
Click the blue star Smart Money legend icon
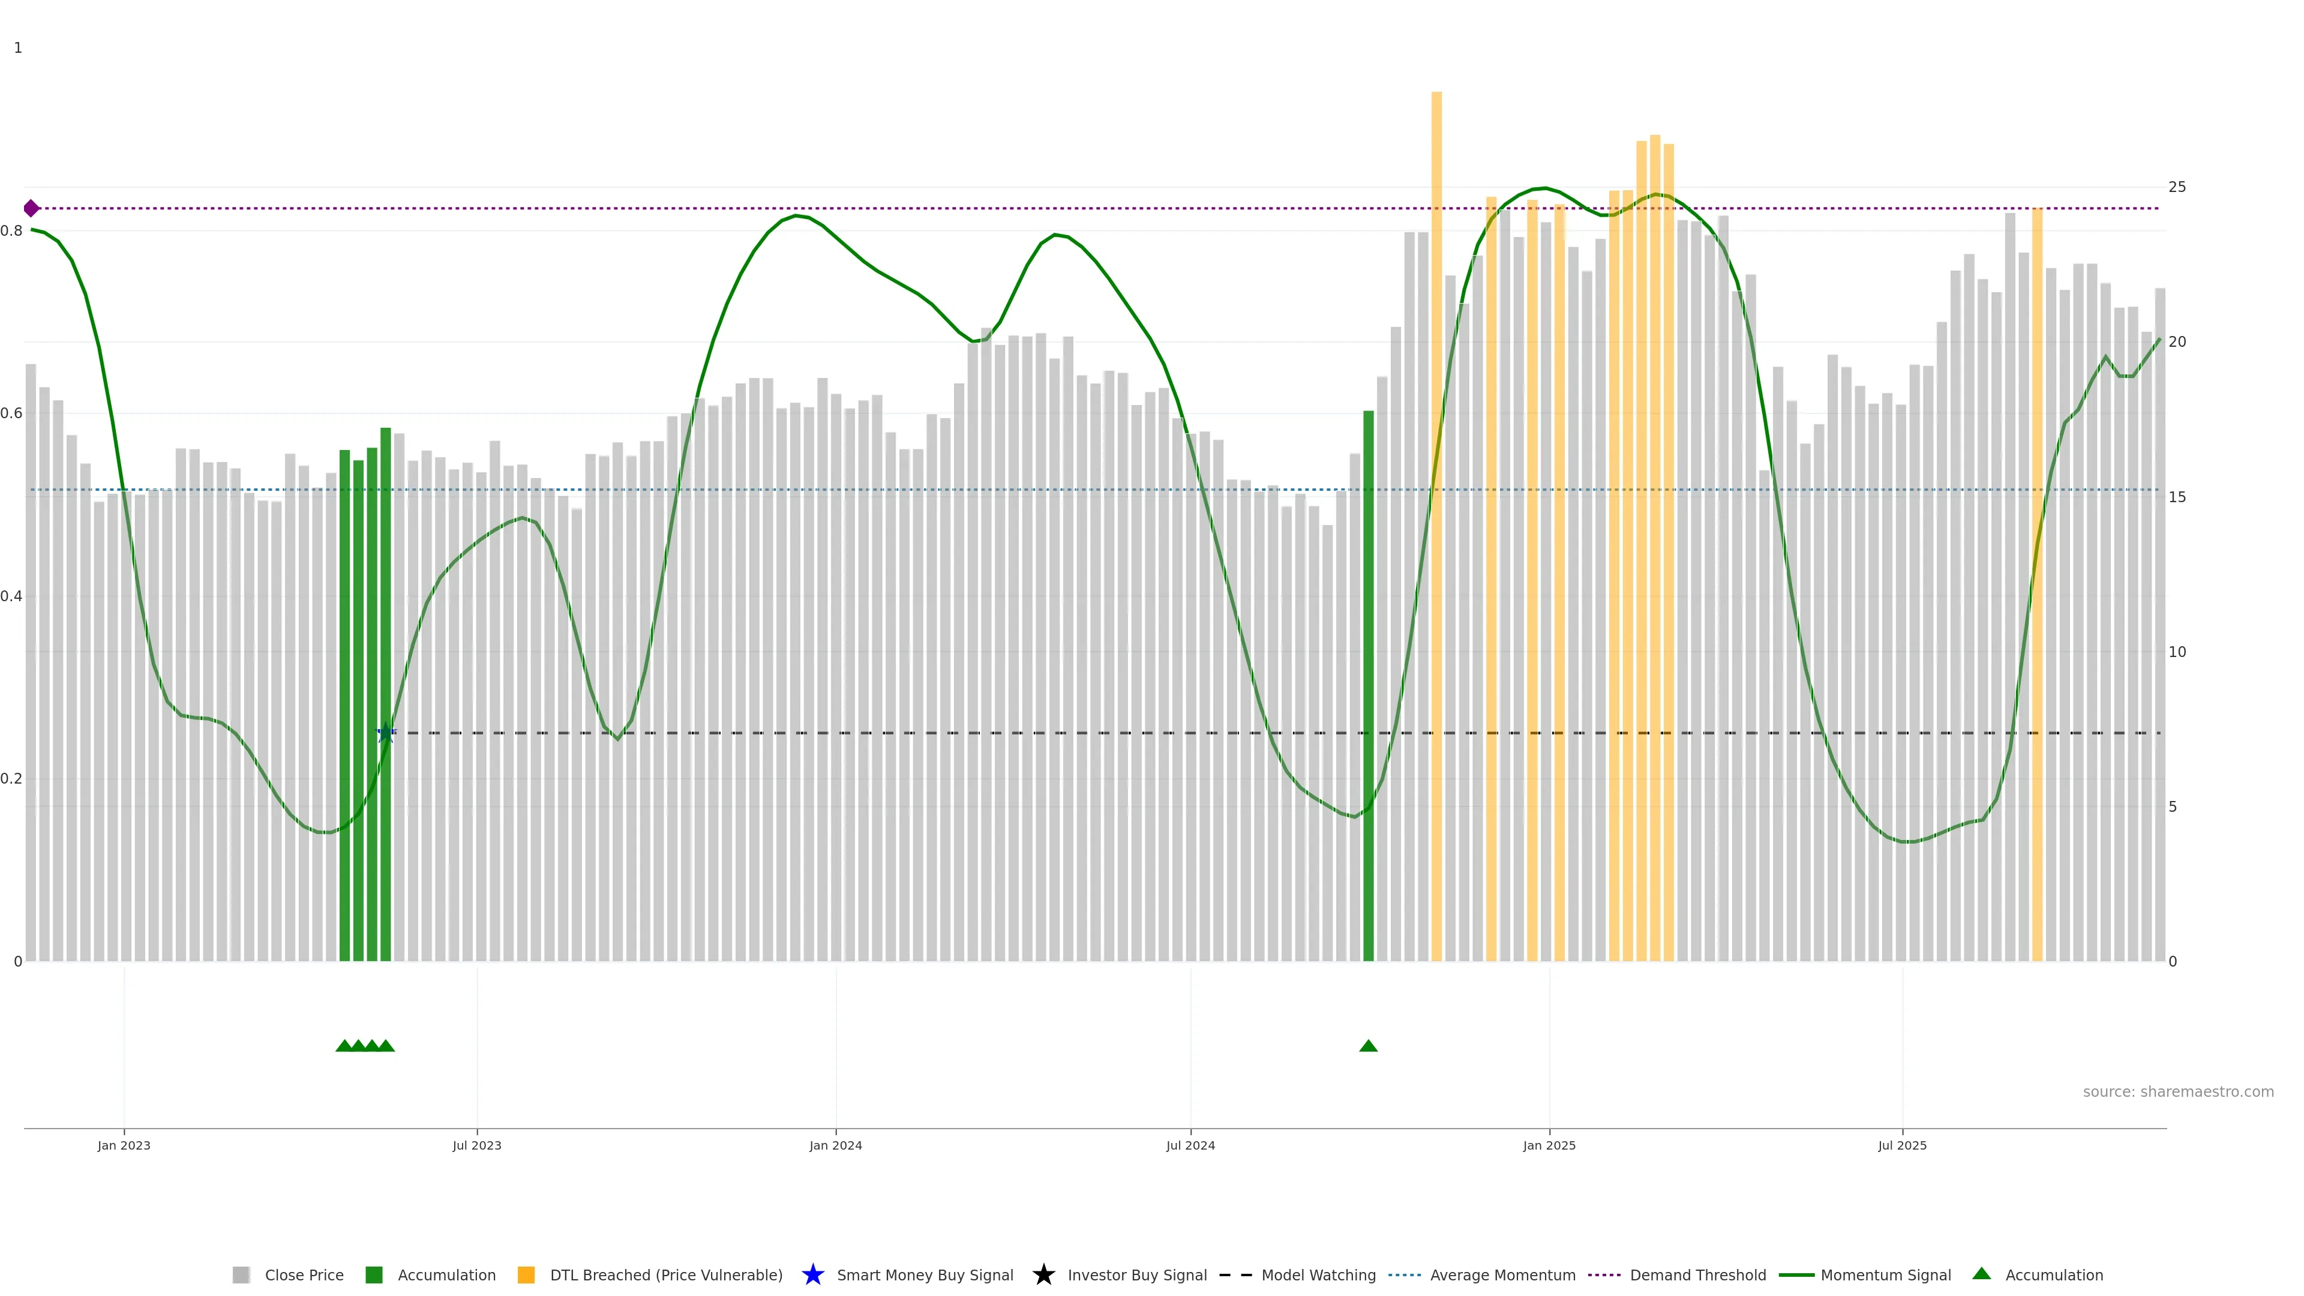(812, 1274)
